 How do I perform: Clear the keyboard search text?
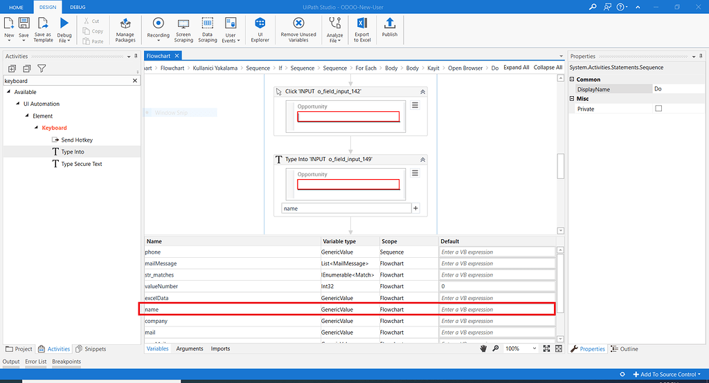tap(135, 81)
